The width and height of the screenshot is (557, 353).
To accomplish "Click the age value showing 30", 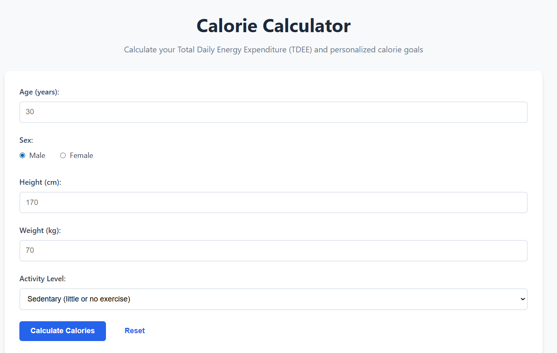I will (30, 112).
